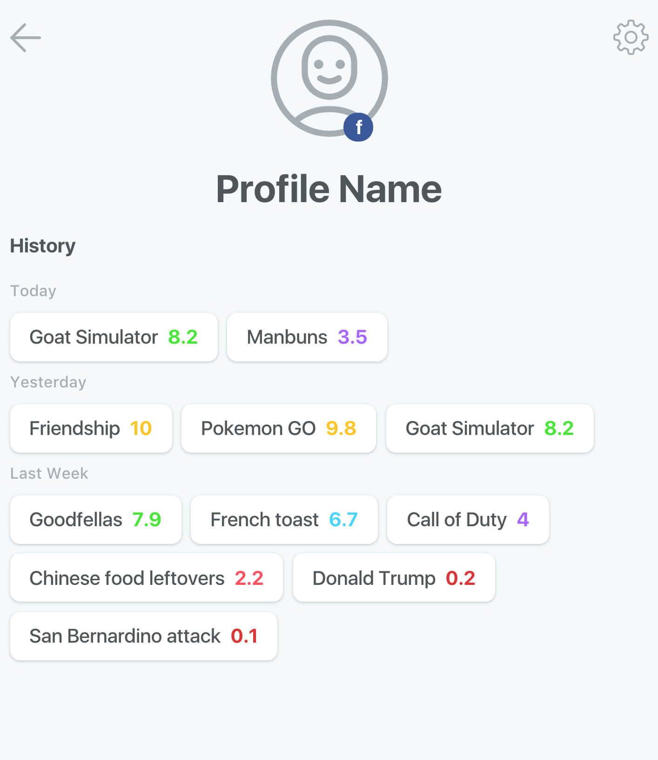658x760 pixels.
Task: Open the Pokemon GO 9.8 entry
Action: tap(279, 428)
